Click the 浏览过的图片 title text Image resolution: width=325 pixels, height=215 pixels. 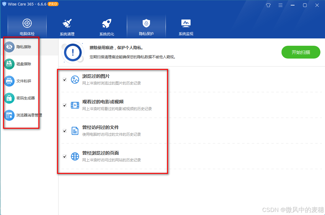coord(96,76)
